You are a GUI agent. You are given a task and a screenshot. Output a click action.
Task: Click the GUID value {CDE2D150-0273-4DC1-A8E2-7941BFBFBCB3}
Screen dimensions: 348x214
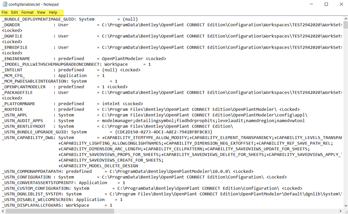[164, 132]
